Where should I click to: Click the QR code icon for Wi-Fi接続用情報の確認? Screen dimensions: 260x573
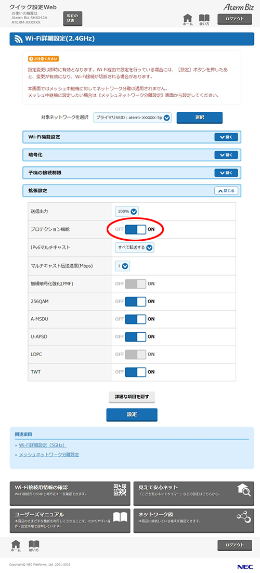click(120, 490)
